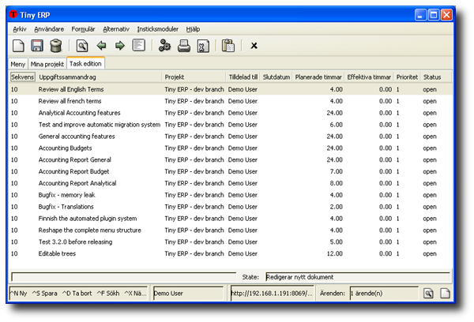Sort by the Status column header
474x322 pixels.
point(436,77)
